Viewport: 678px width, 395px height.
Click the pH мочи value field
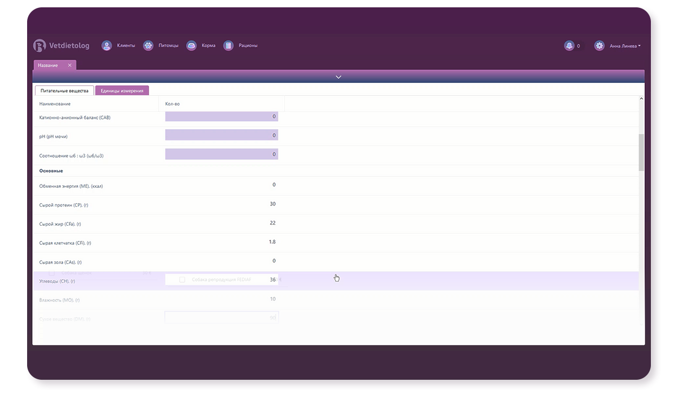221,135
